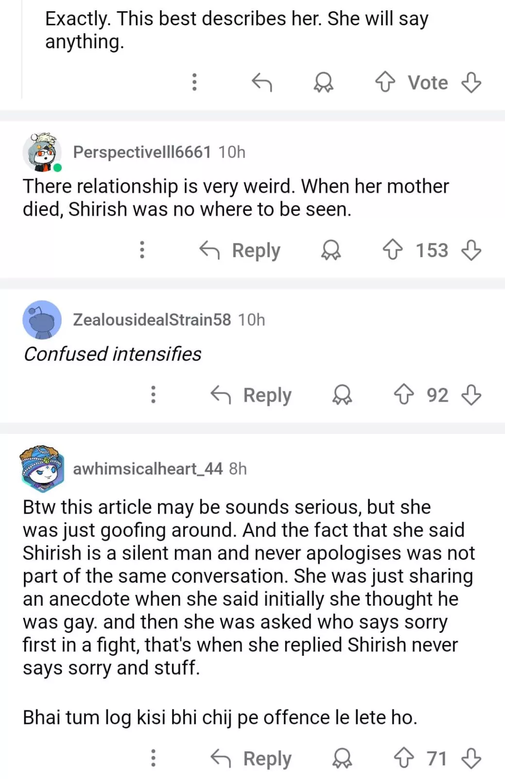Give award to PerspectiveIll6661's comment
This screenshot has height=779, width=505.
pos(331,250)
